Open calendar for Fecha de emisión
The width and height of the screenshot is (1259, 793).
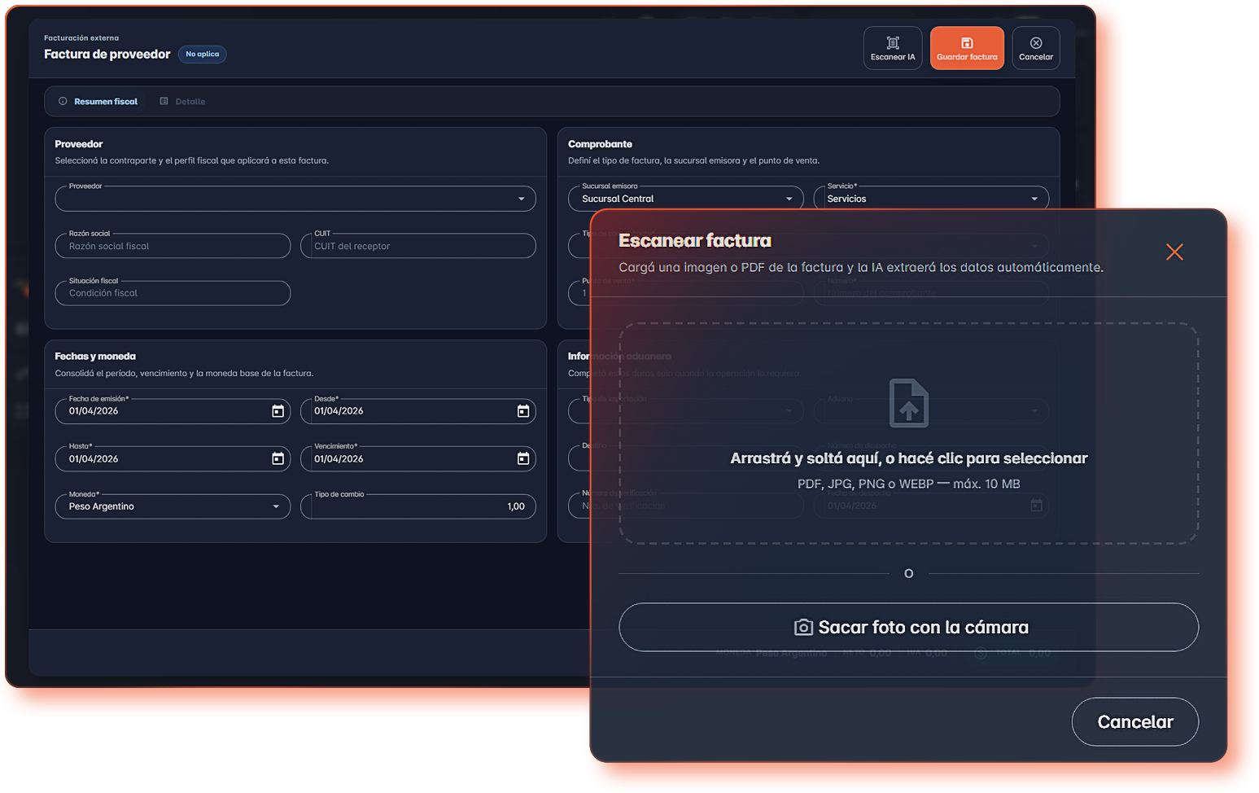(278, 411)
